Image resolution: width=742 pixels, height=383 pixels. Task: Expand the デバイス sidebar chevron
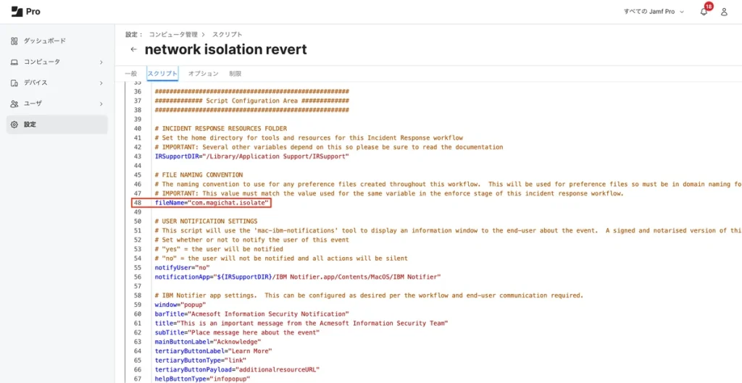point(101,83)
